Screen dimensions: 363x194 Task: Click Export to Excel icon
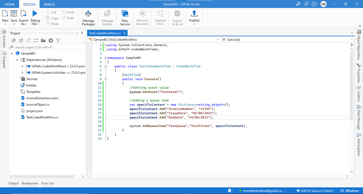[x=177, y=14]
